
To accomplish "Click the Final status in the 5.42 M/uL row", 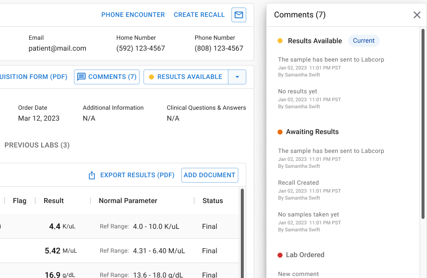I will 210,251.
